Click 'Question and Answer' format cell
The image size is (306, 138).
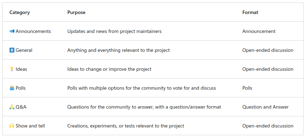(265, 107)
